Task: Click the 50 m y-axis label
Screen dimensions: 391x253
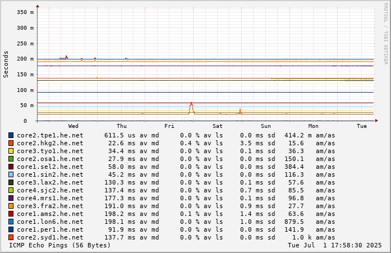Action: click(x=27, y=105)
